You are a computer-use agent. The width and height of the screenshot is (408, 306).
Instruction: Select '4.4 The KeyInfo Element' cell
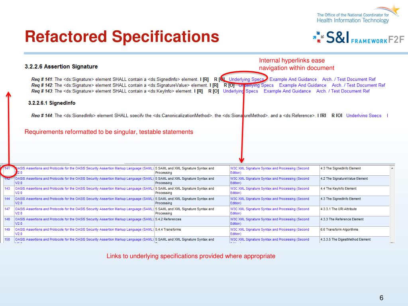(x=354, y=190)
